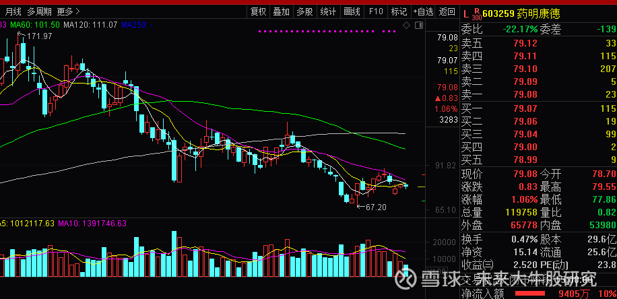Open the 统计 statistics tool
Viewport: 617px width, 299px height.
pyautogui.click(x=329, y=12)
